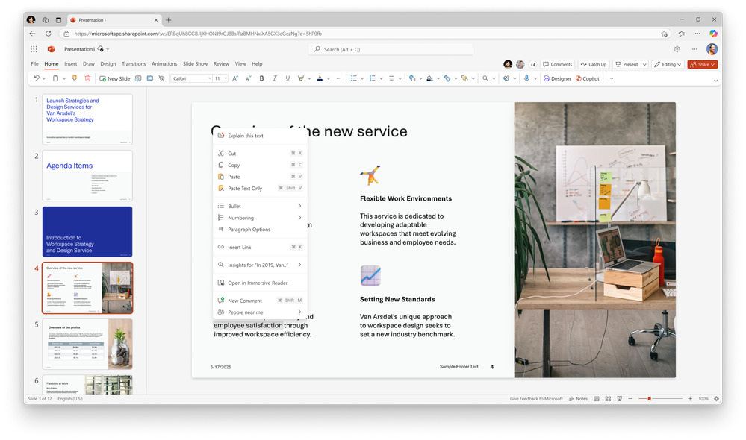Open Designer from the ribbon
The width and height of the screenshot is (746, 440).
pos(557,78)
